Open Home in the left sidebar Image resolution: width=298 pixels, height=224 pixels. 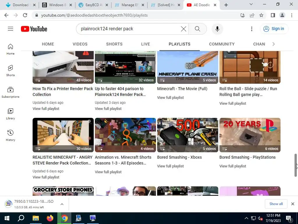10,49
